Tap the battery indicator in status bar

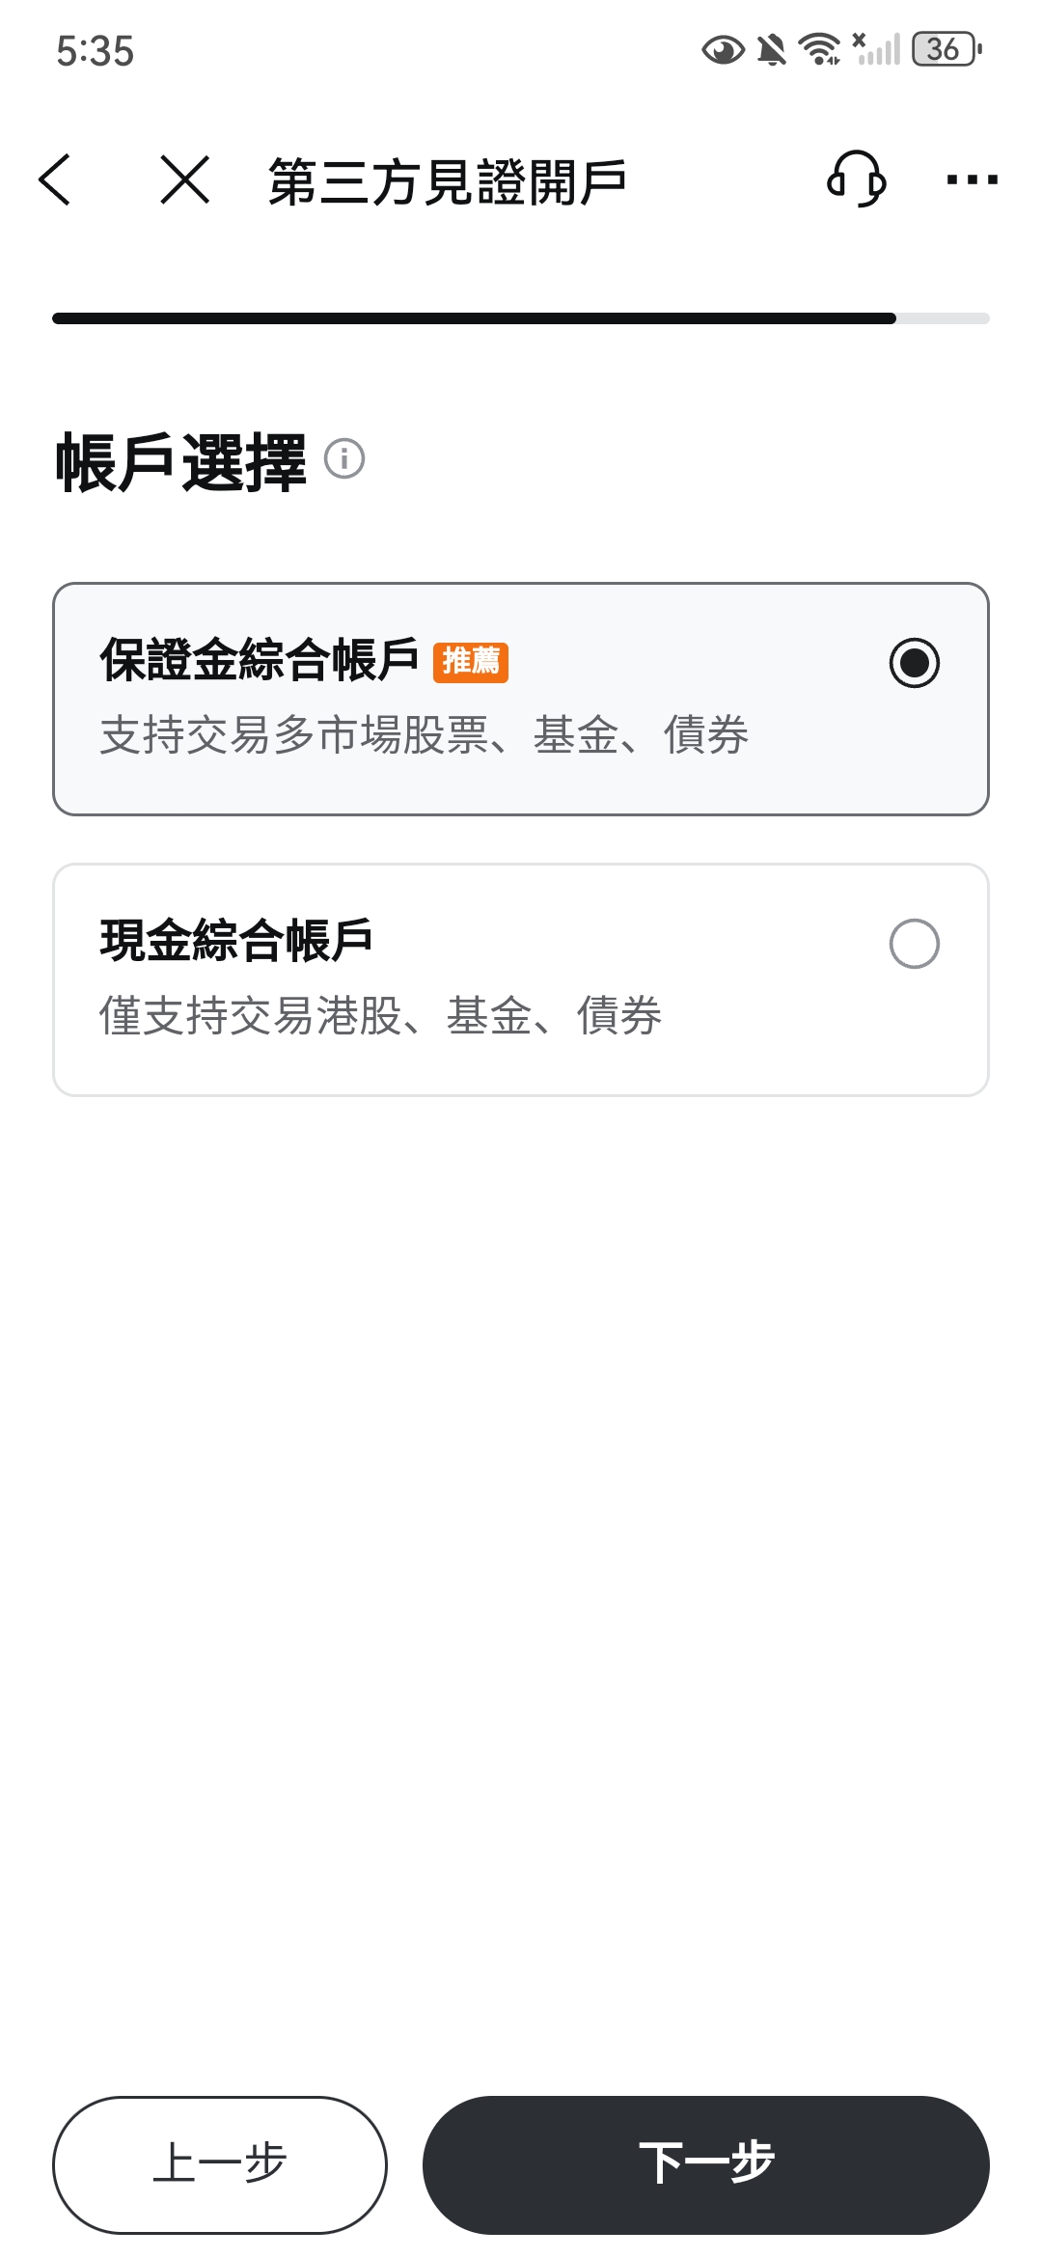tap(946, 49)
